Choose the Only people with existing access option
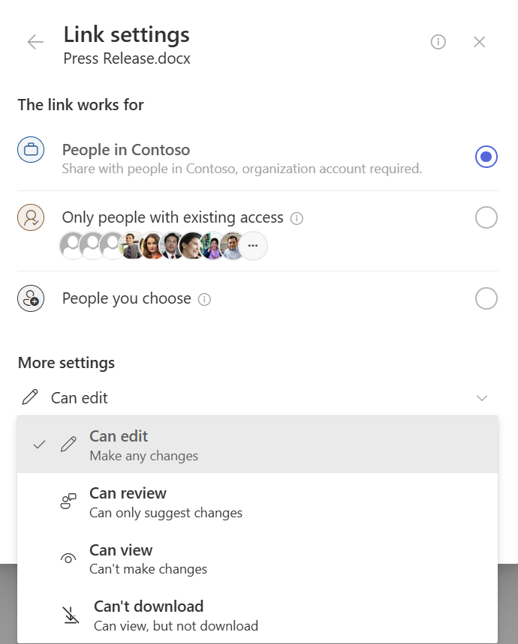 (486, 217)
